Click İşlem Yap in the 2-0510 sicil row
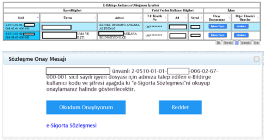 218,26
